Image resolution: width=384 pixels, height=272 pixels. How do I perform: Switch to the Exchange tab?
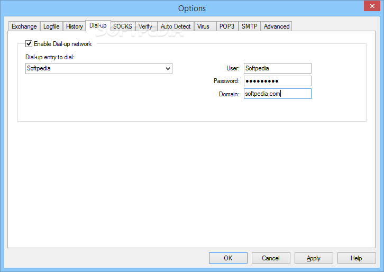click(24, 26)
